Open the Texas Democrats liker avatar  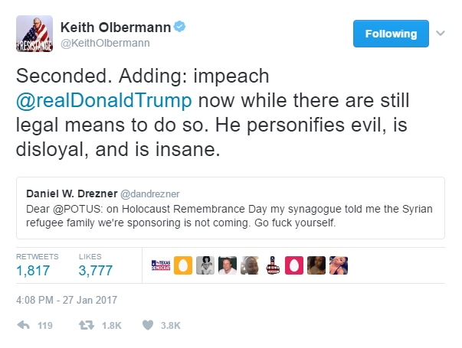161,265
